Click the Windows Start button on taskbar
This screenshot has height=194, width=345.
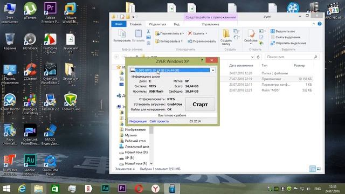pos(6,189)
